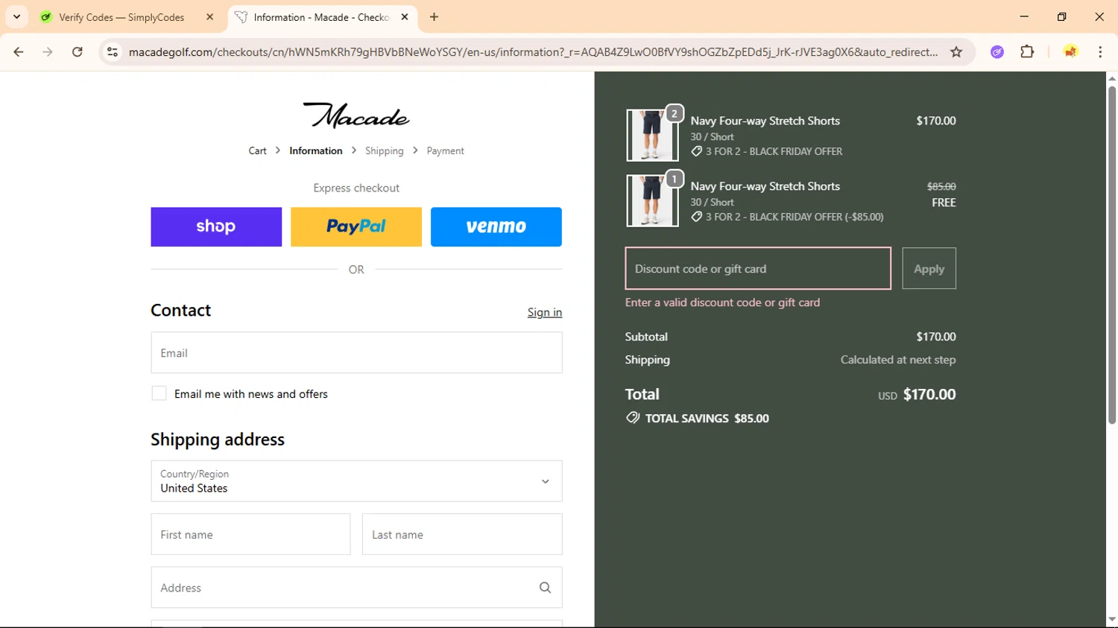Viewport: 1118px width, 628px height.
Task: Open site information icon in address bar
Action: tap(113, 52)
